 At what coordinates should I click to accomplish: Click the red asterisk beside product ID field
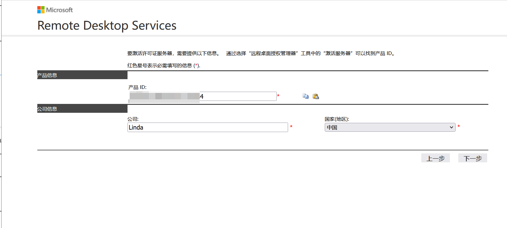pos(278,96)
